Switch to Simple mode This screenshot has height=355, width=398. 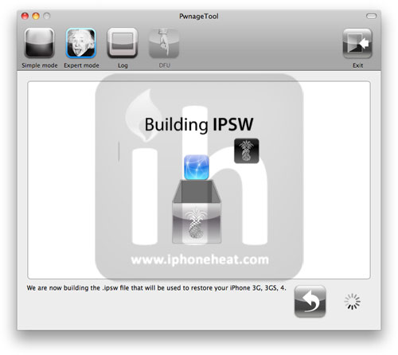pyautogui.click(x=40, y=43)
